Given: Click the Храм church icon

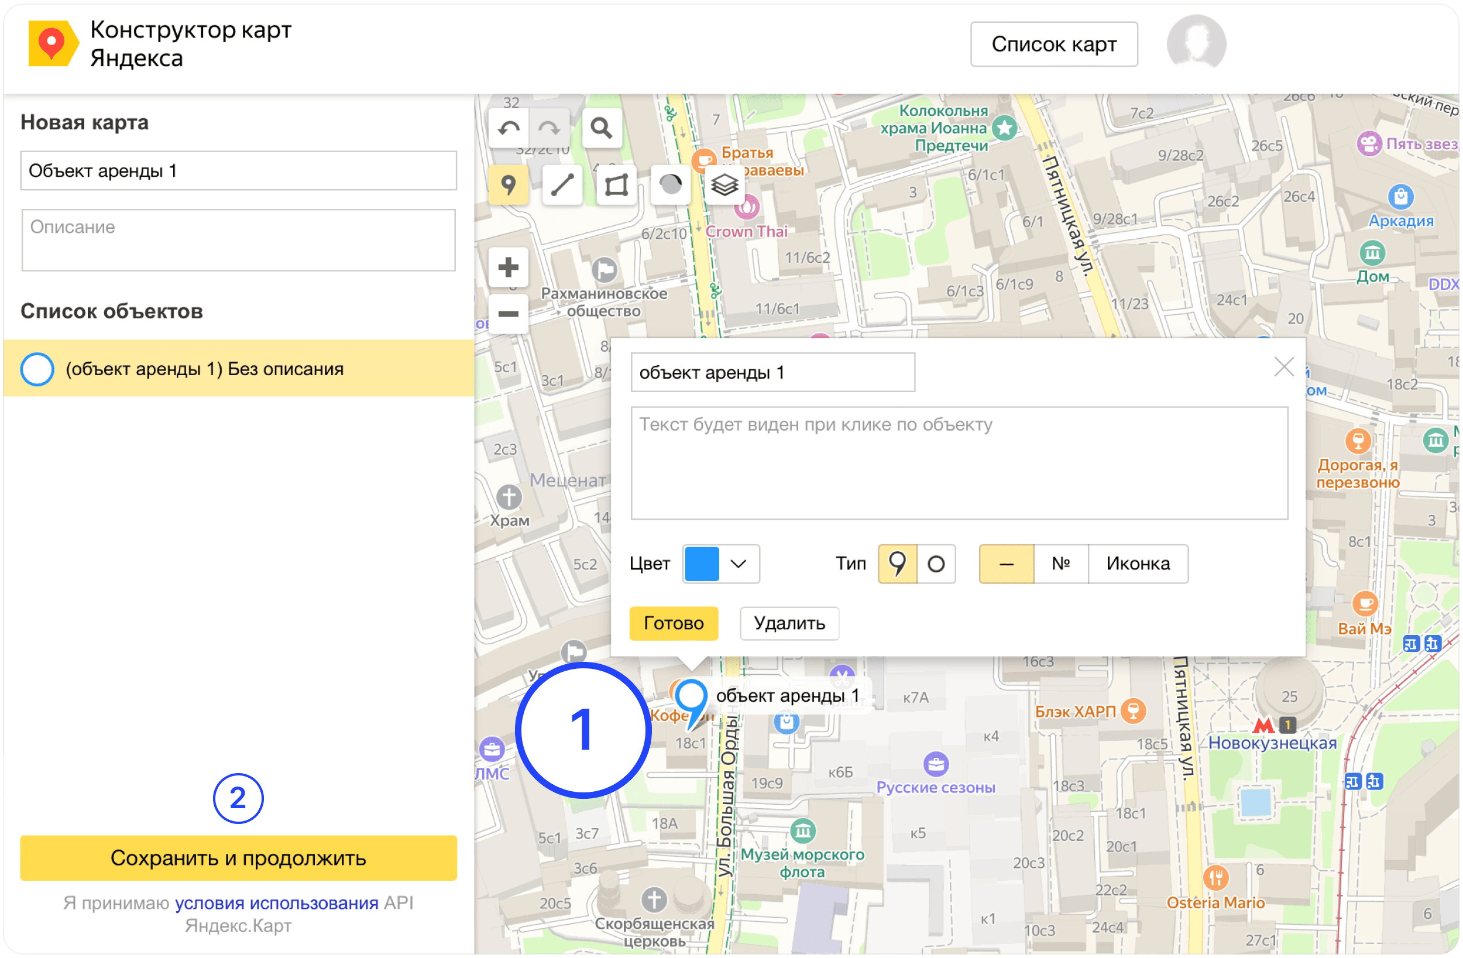Looking at the screenshot, I should [509, 497].
